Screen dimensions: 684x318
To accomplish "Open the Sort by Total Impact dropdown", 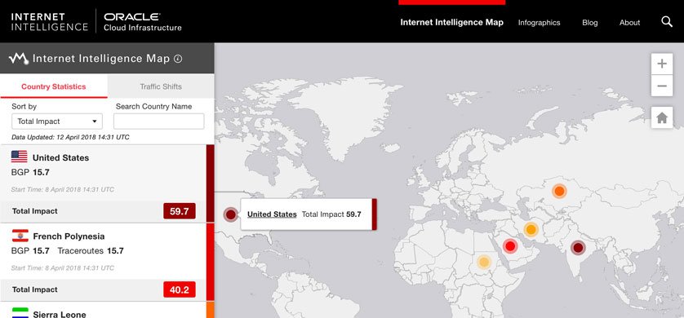I will (x=57, y=121).
